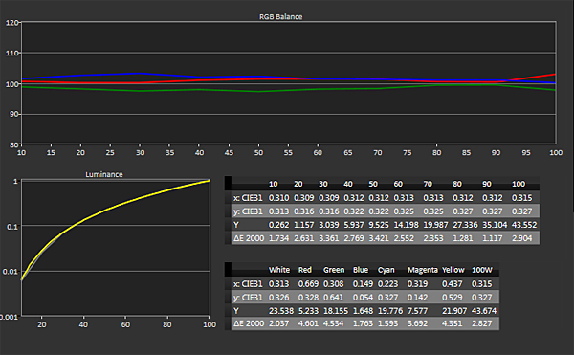Image resolution: width=574 pixels, height=355 pixels.
Task: Click the blue line near 30 in RGB Balance
Action: tap(140, 74)
